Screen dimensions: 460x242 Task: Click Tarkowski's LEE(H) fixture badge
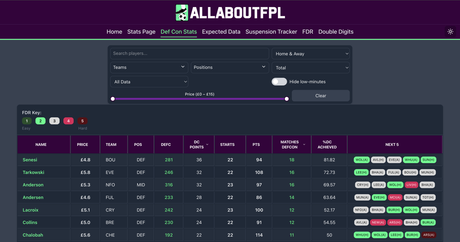pos(361,172)
